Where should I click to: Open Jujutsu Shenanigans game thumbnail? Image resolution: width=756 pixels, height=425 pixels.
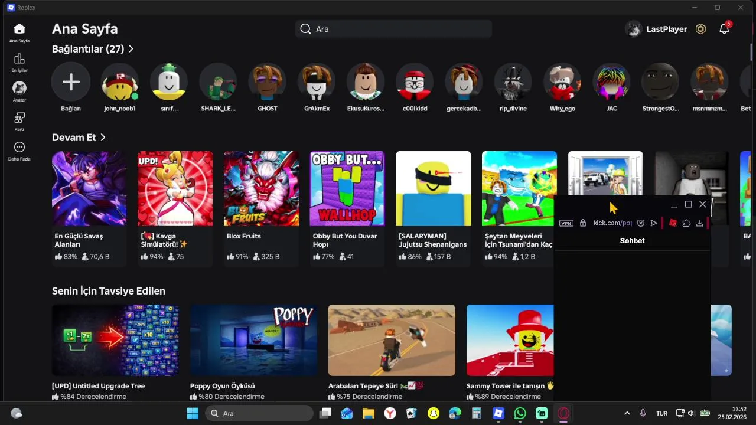pos(434,189)
